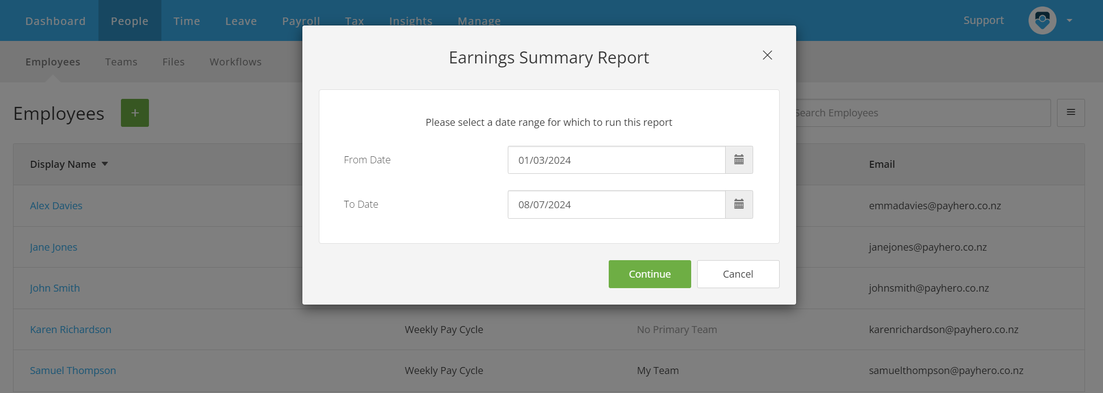The width and height of the screenshot is (1103, 393).
Task: Edit the From Date field
Action: point(616,160)
